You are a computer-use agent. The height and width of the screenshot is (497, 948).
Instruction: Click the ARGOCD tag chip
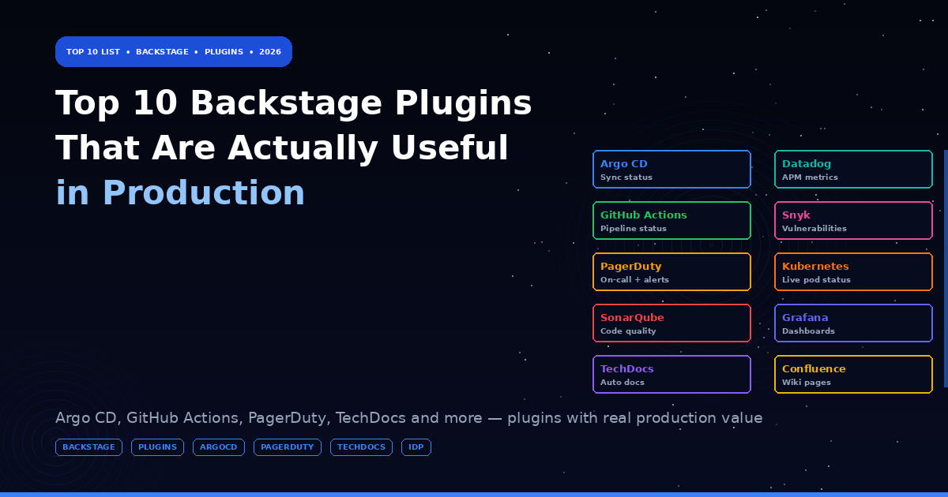(219, 447)
